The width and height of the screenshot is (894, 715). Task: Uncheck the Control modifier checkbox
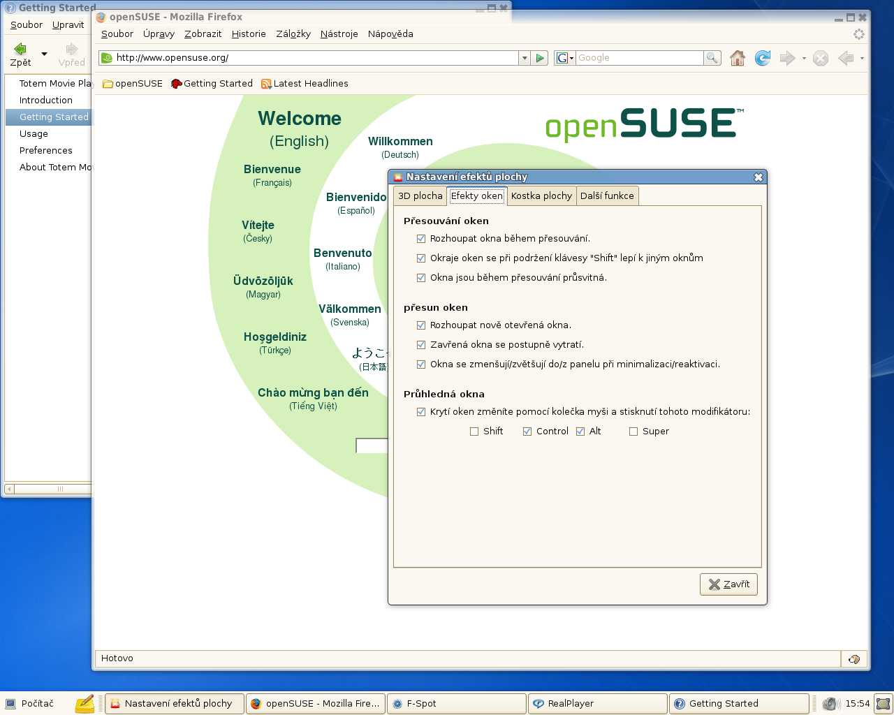point(527,432)
